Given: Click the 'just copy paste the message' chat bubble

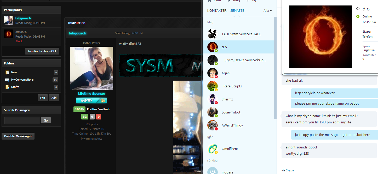Looking at the screenshot, I should click(334, 135).
